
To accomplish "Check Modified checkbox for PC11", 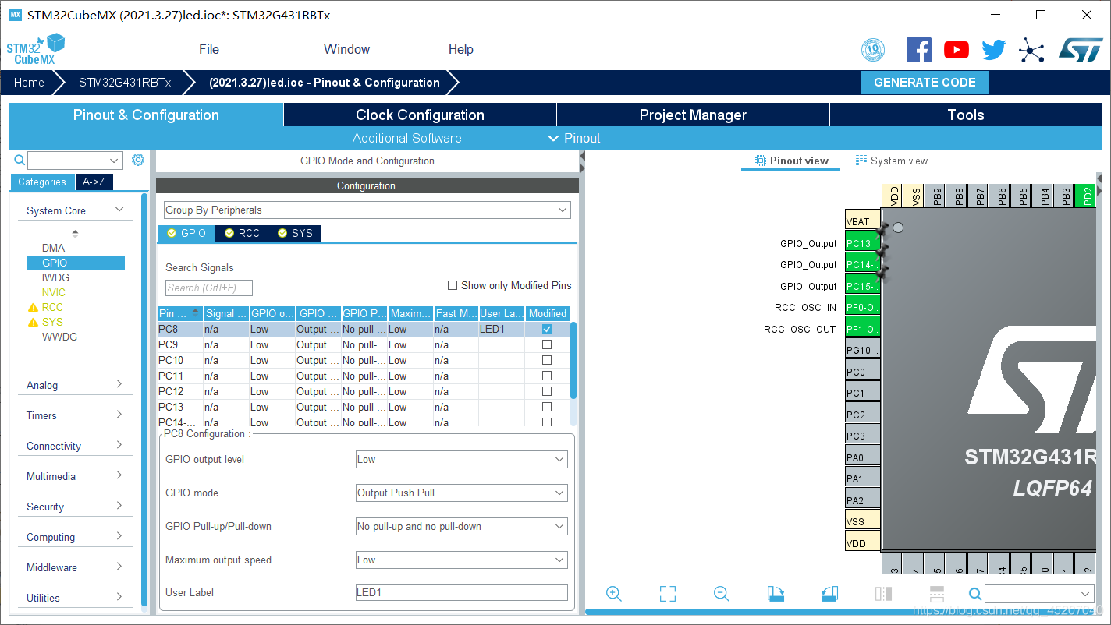I will [547, 376].
